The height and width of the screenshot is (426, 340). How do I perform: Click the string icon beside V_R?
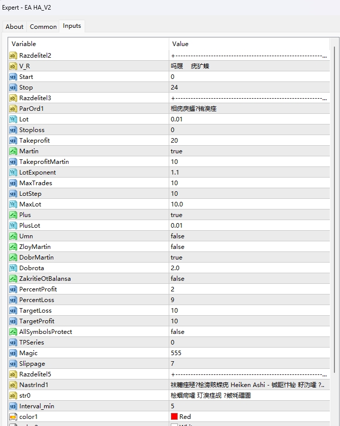[x=13, y=66]
